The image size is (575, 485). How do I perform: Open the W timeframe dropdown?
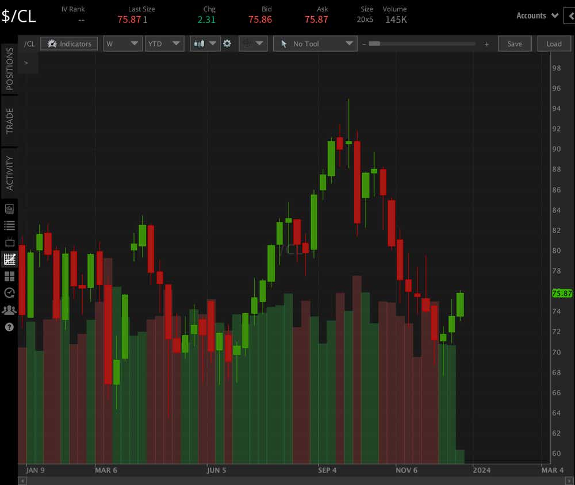(122, 43)
